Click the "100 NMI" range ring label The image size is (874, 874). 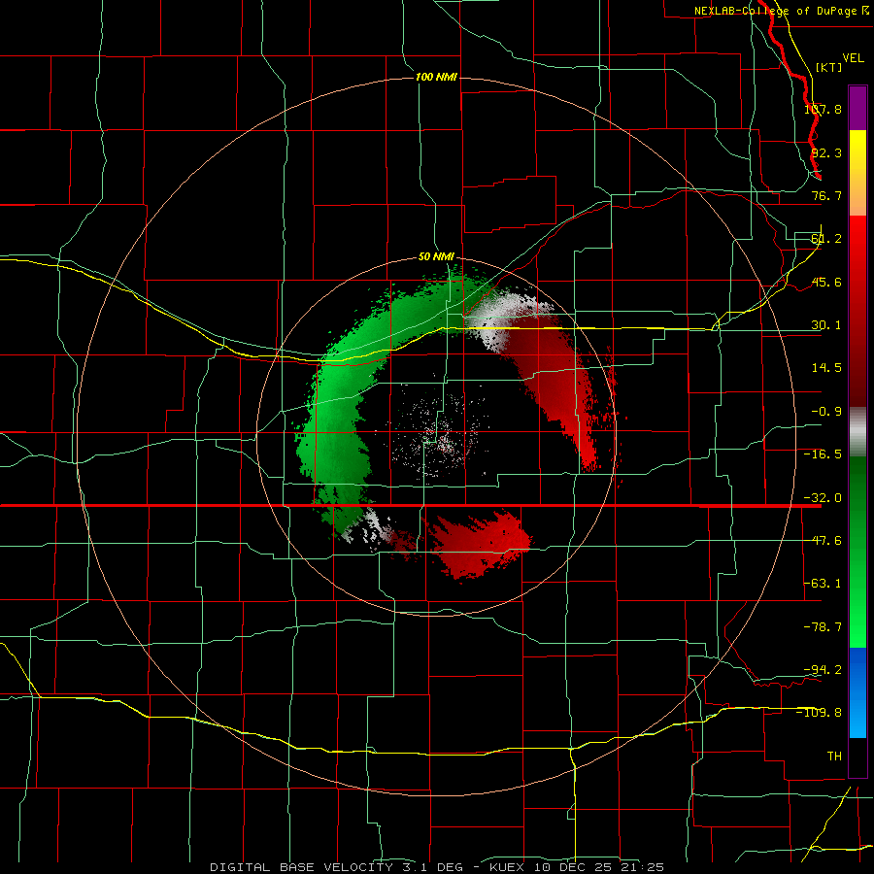(x=436, y=77)
